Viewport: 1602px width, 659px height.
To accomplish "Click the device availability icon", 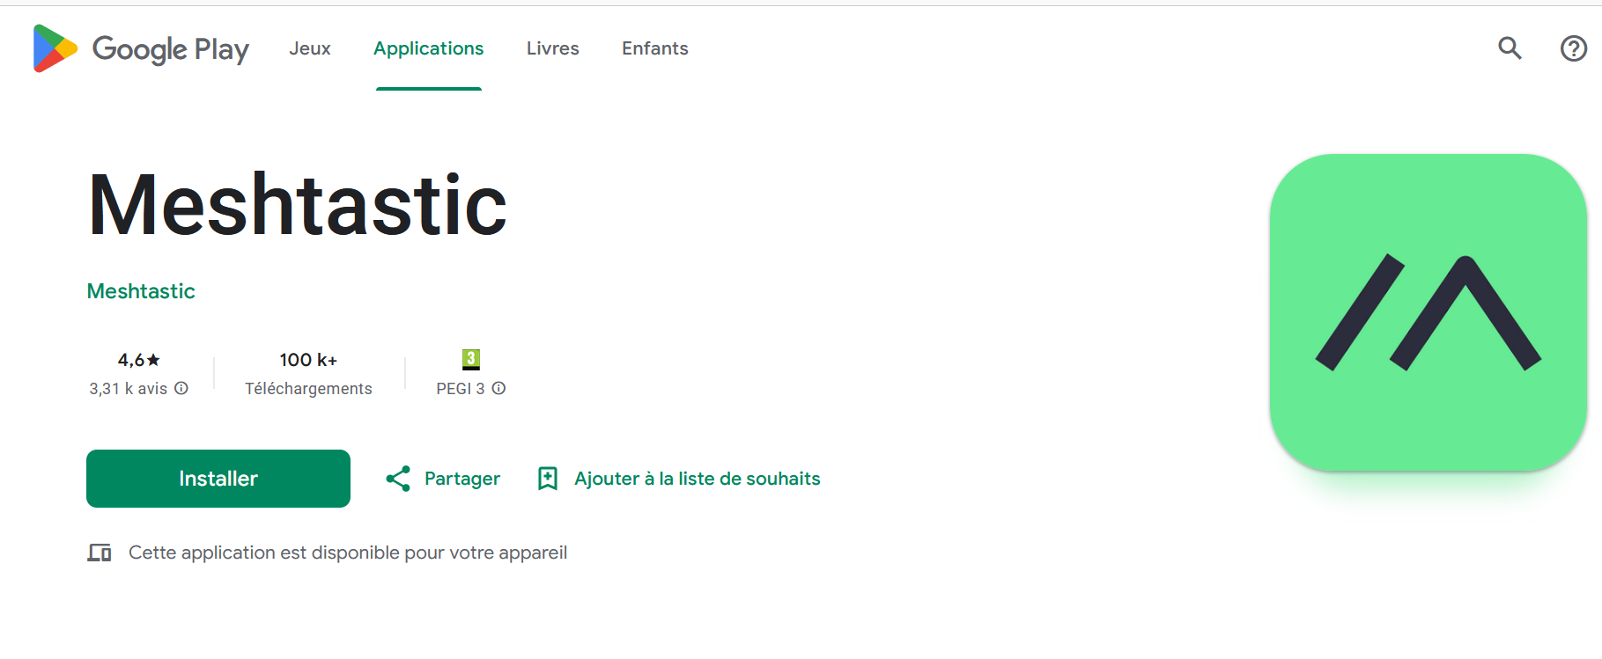I will (100, 553).
